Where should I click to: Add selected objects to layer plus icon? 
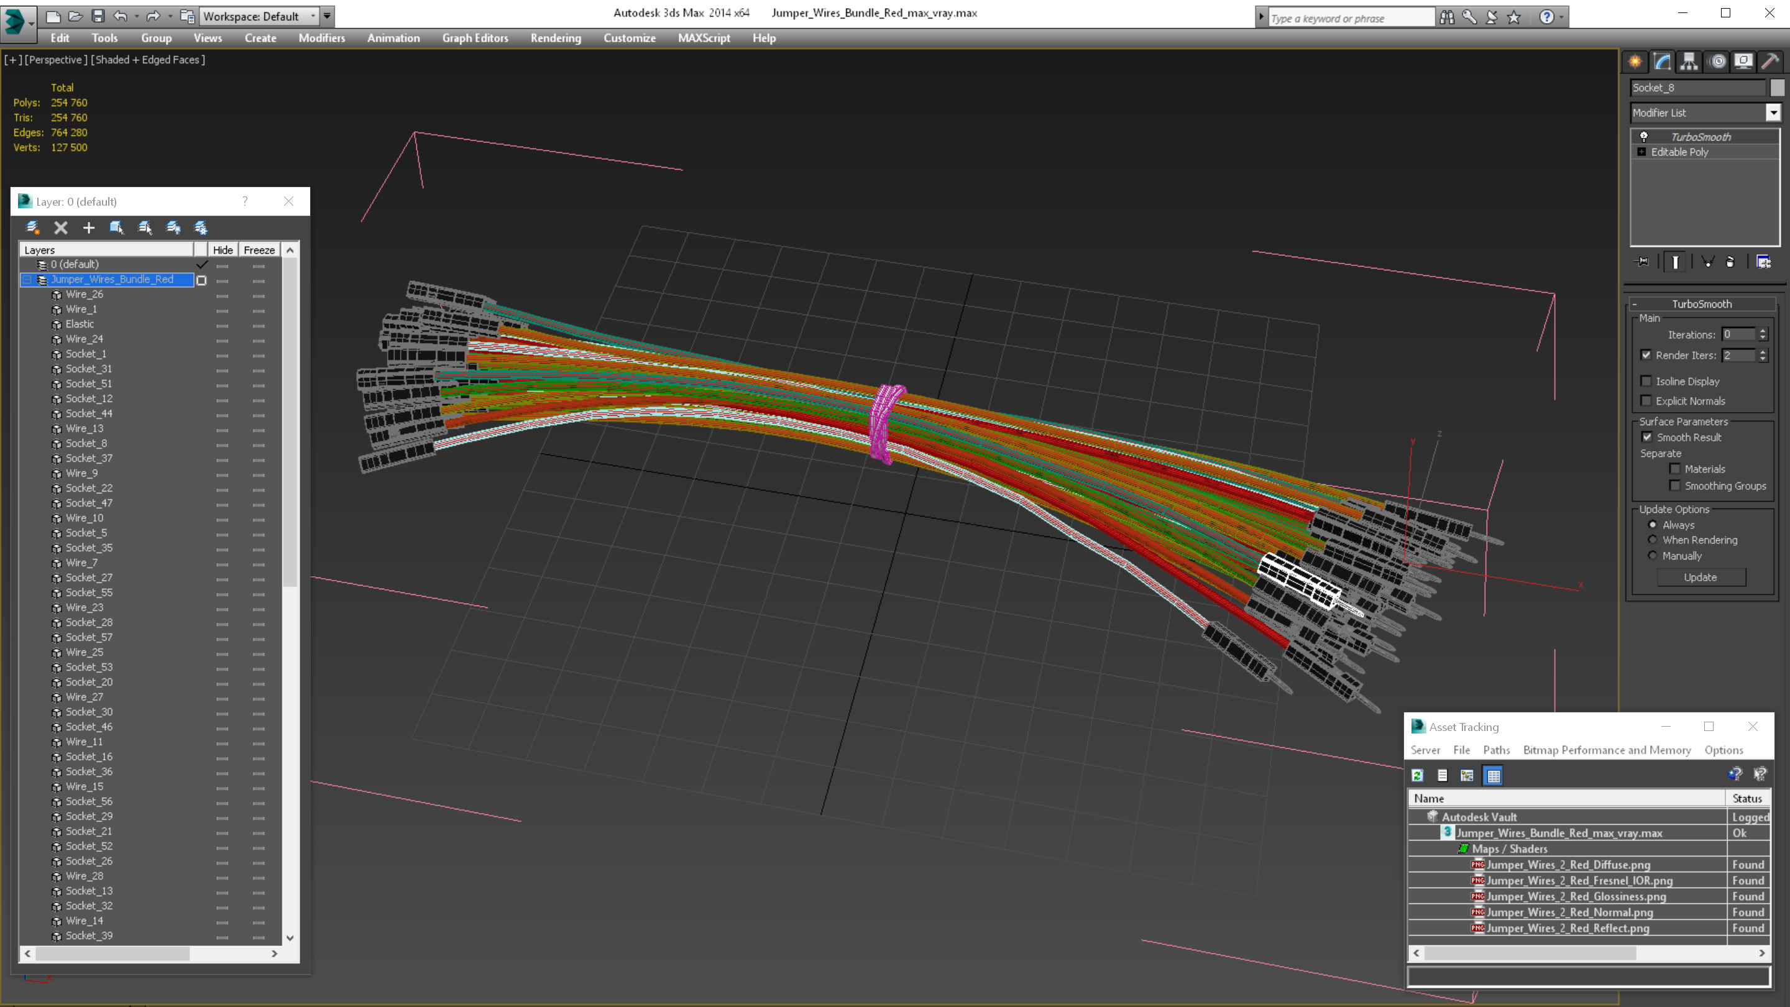(x=88, y=228)
